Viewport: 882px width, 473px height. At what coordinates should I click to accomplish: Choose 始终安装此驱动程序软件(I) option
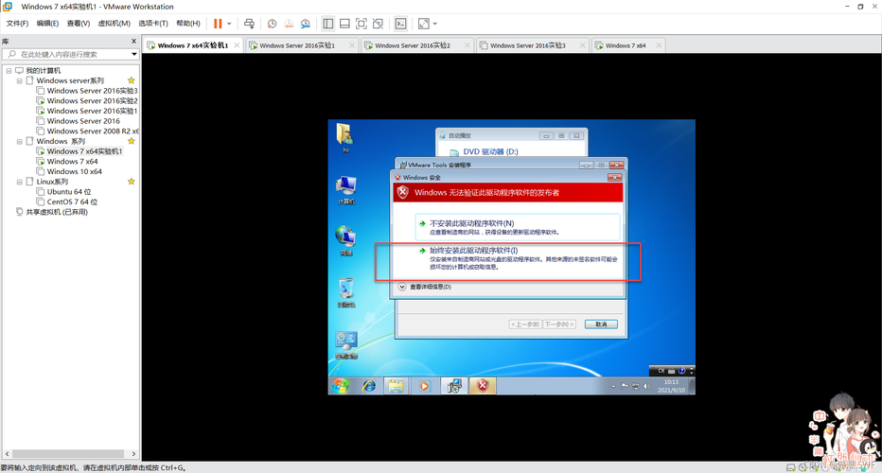[518, 258]
